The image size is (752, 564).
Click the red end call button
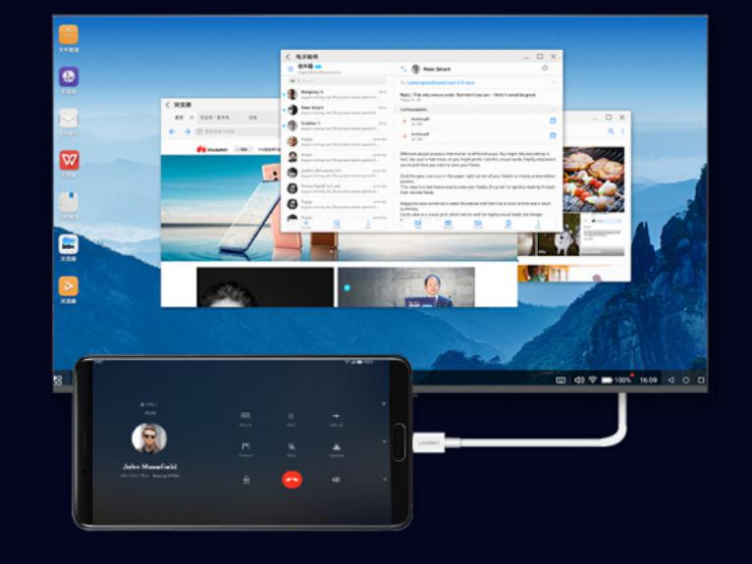point(292,480)
